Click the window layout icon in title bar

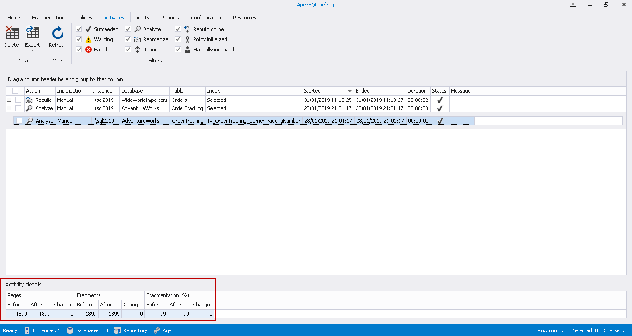tap(573, 5)
